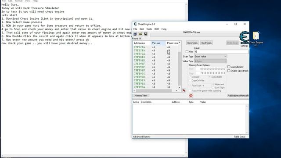
Task: Open Cheat Engine Table menu
Action: tap(149, 29)
